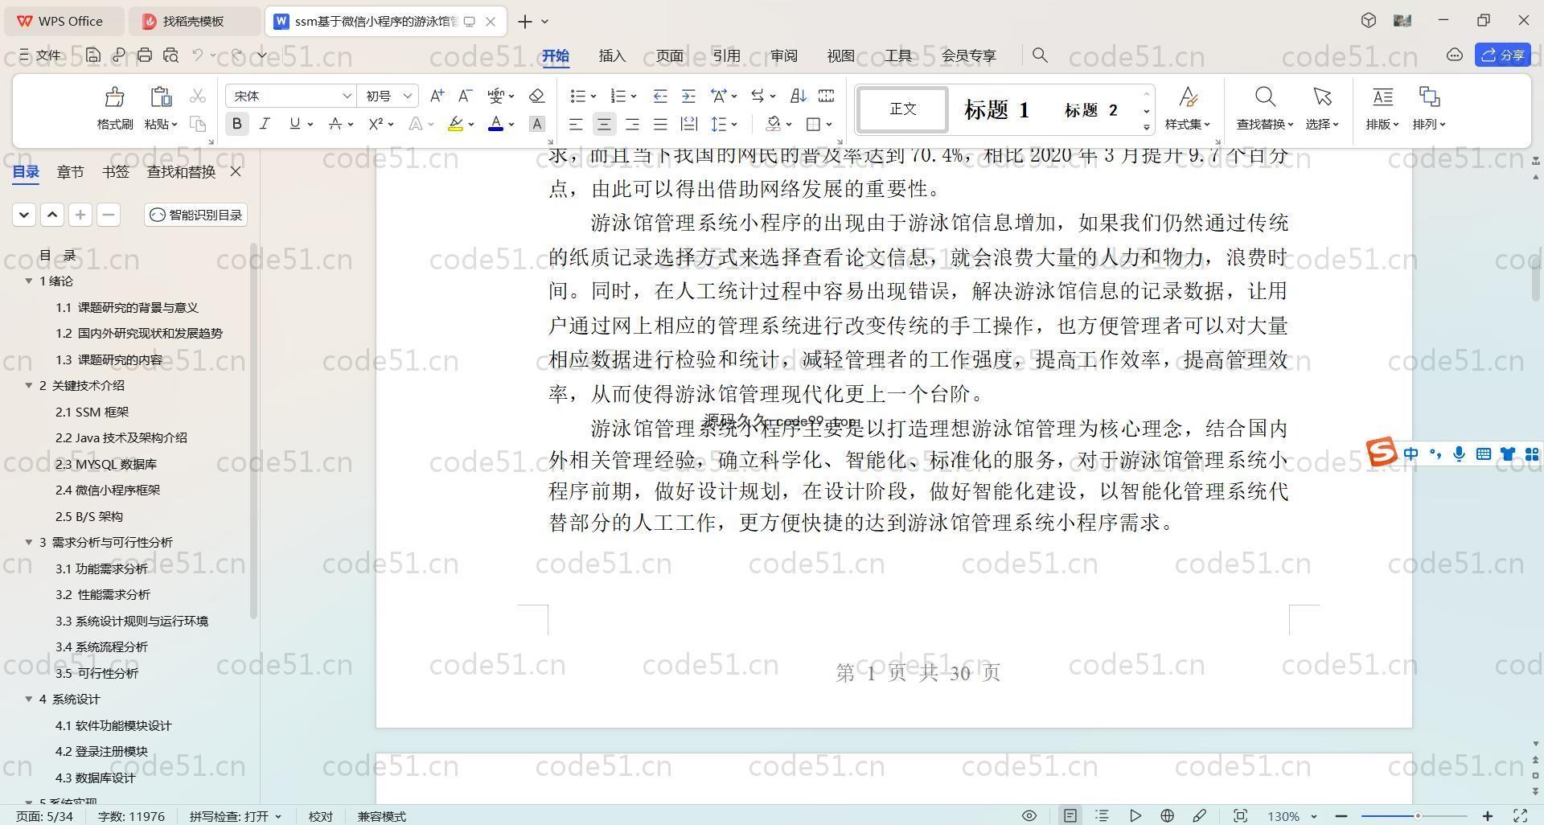The height and width of the screenshot is (825, 1544).
Task: Click the blue font color button
Action: (x=496, y=124)
